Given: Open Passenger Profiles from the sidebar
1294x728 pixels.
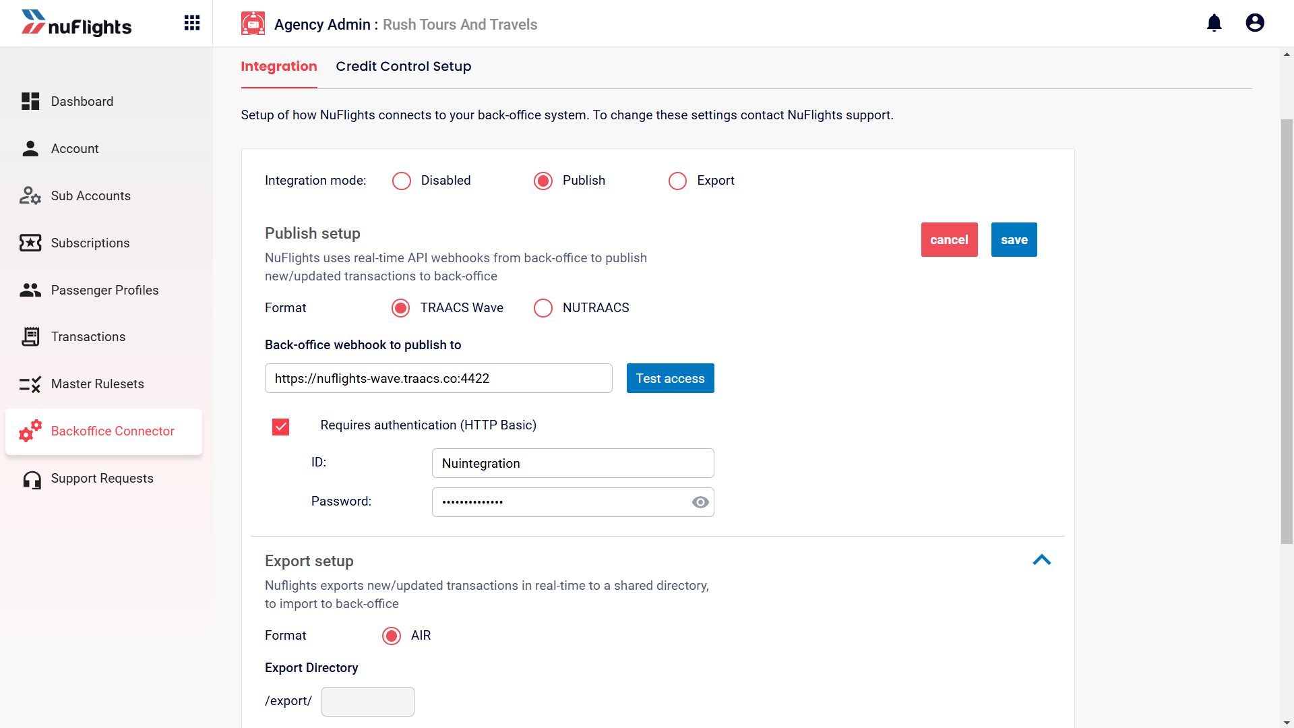Looking at the screenshot, I should pyautogui.click(x=104, y=290).
